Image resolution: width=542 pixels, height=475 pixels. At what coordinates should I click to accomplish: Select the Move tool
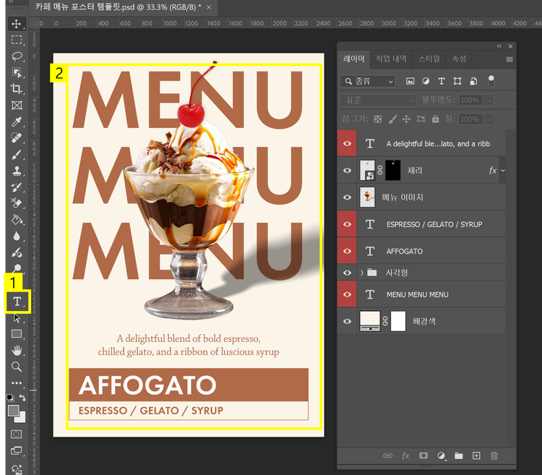pos(17,23)
